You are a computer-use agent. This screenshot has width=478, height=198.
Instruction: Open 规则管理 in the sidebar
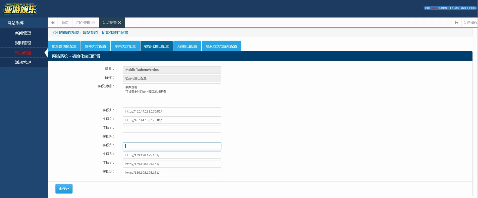24,43
